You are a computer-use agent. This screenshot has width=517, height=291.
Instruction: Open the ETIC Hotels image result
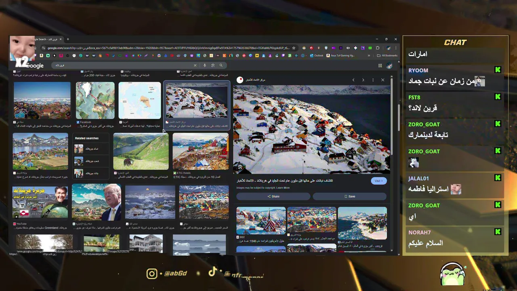[201, 151]
